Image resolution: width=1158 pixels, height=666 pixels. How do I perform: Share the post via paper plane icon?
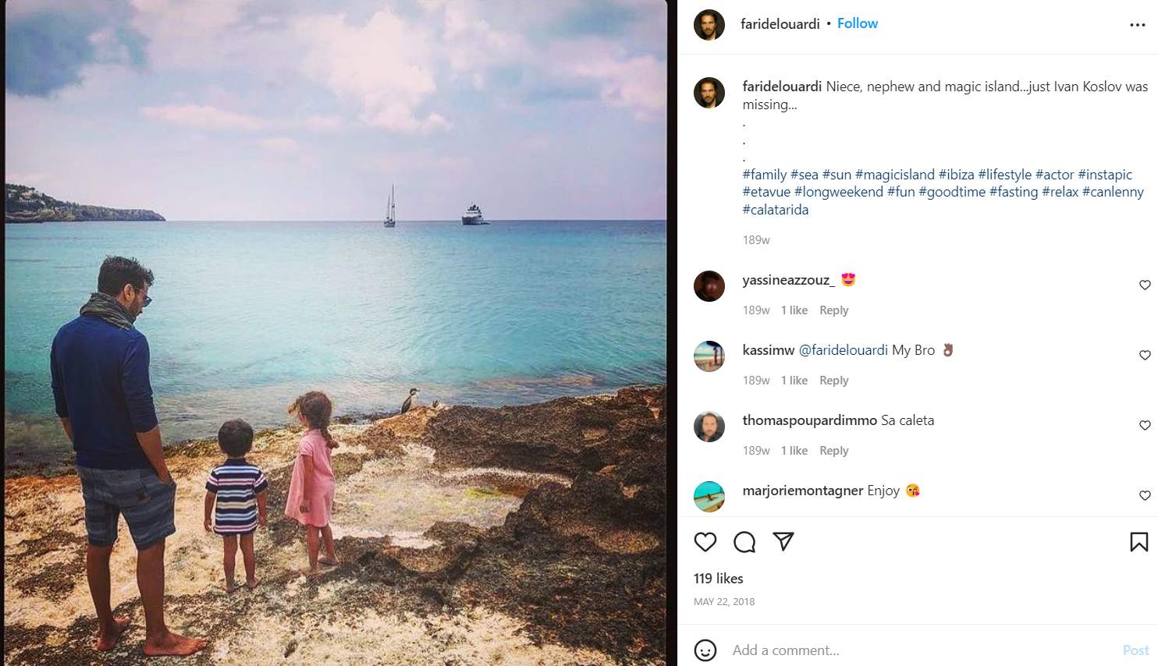(783, 542)
